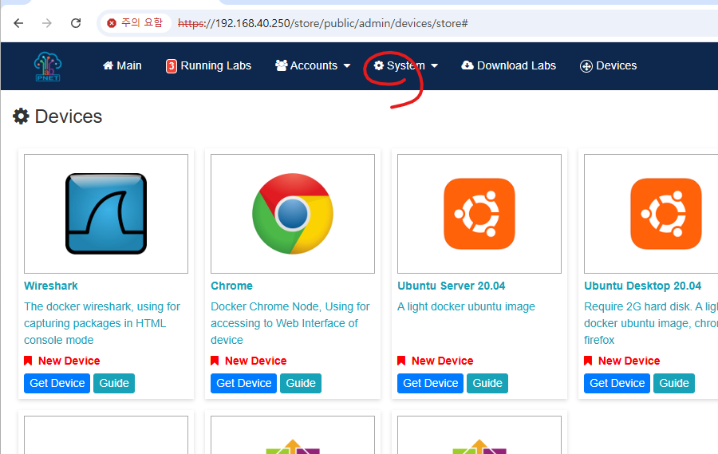Click the bookmark icon under Ubuntu Desktop 20.04
Image resolution: width=718 pixels, height=454 pixels.
(x=589, y=361)
